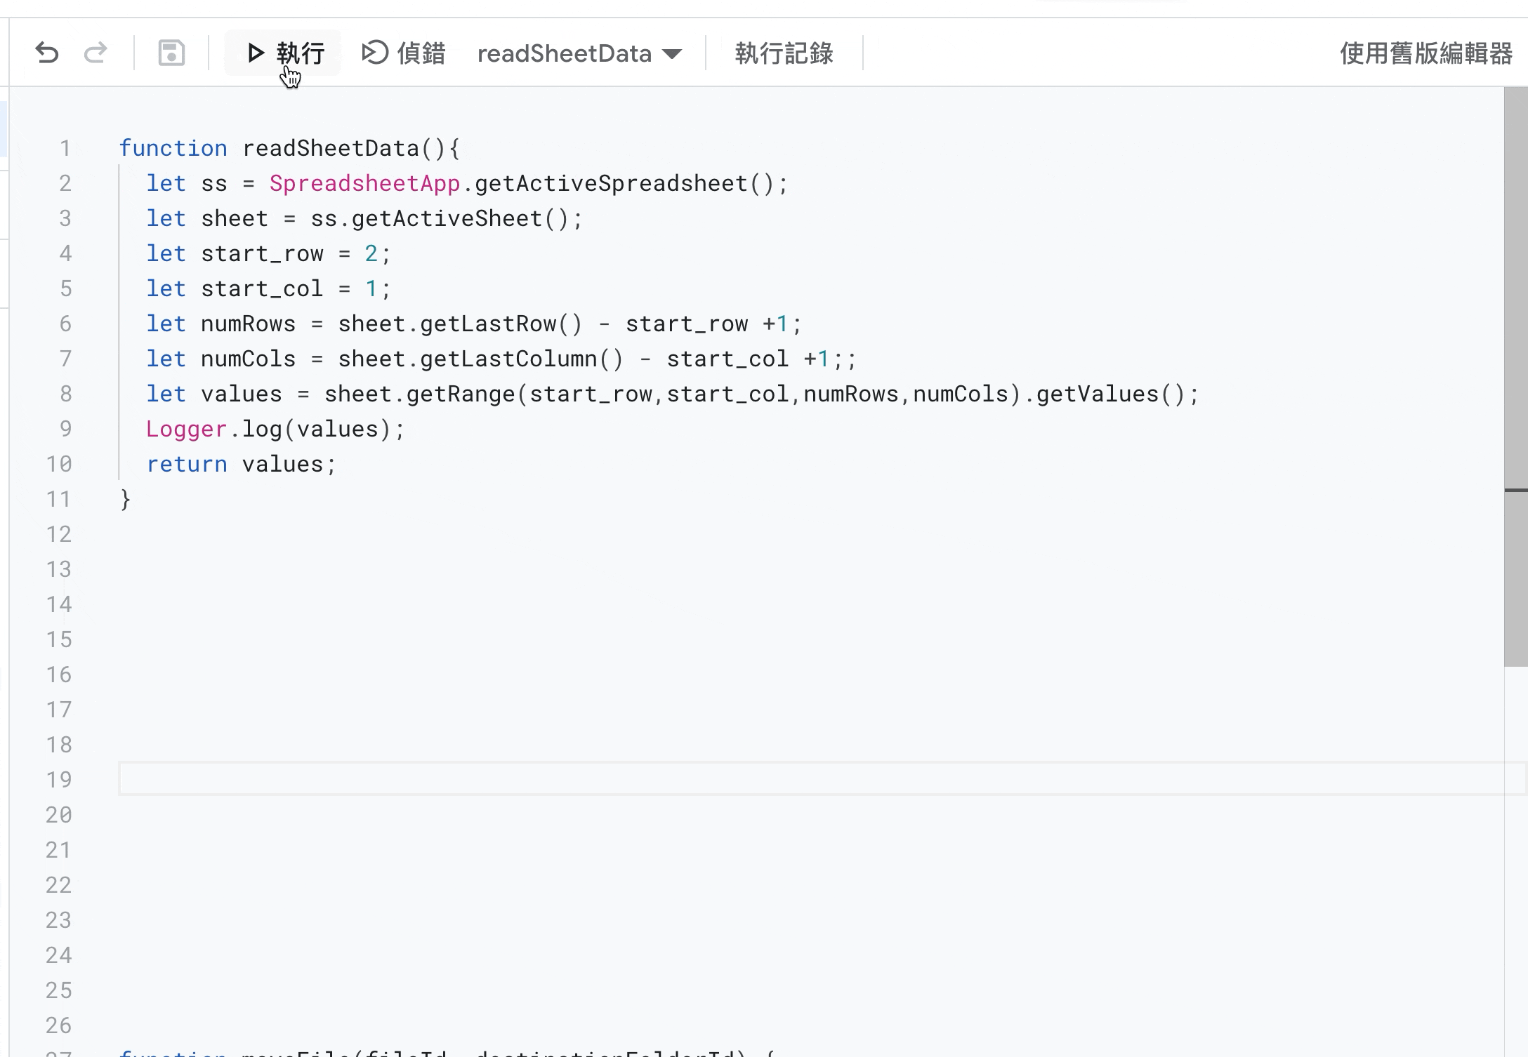Viewport: 1528px width, 1057px height.
Task: Click the return keyword on line 10
Action: 186,464
